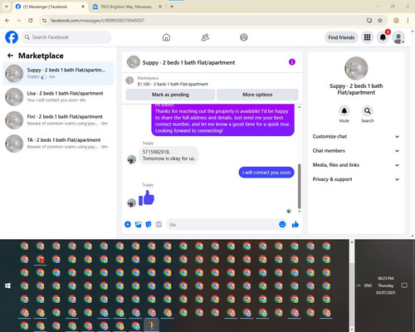Click the large thumbs-up sent by Suppy
Screen dimensions: 415x332
(x=146, y=198)
